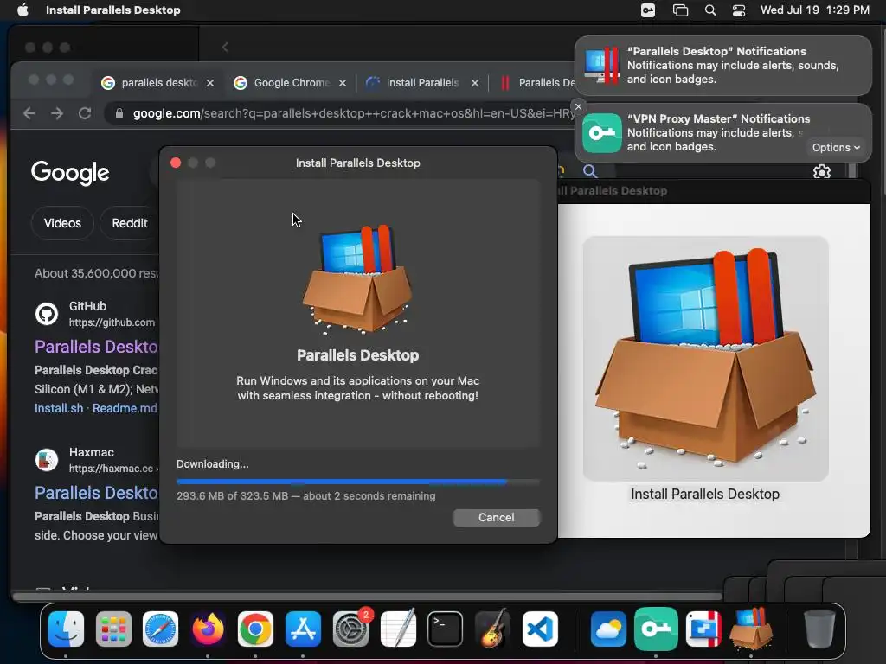
Task: Close the 'parallels deskto' Chrome tab
Action: click(x=210, y=83)
